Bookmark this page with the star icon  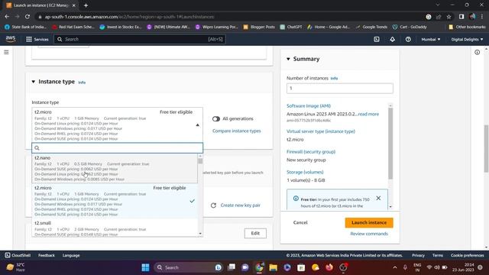click(x=449, y=17)
